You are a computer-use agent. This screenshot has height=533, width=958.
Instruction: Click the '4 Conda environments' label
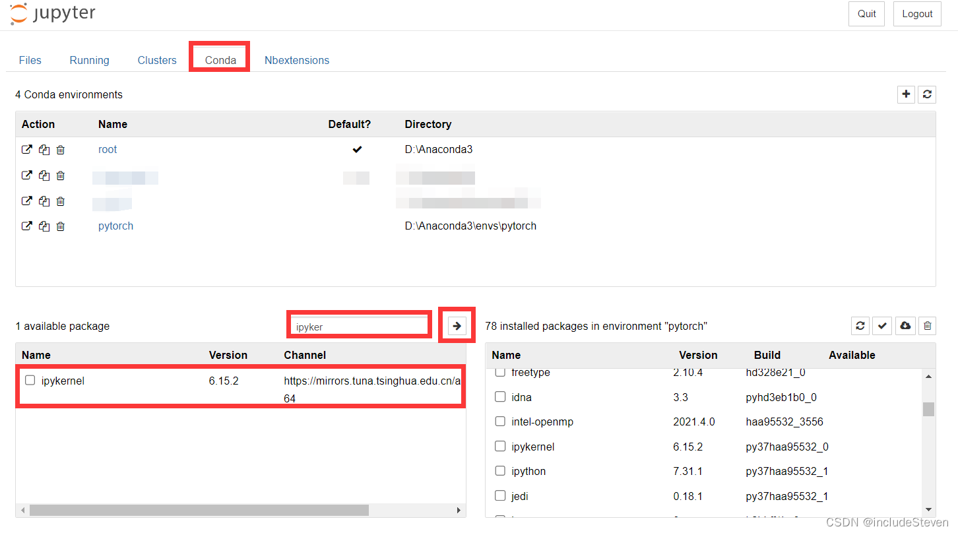pos(69,95)
